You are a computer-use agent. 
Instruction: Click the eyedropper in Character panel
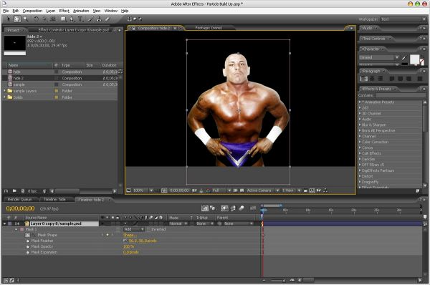[x=403, y=58]
